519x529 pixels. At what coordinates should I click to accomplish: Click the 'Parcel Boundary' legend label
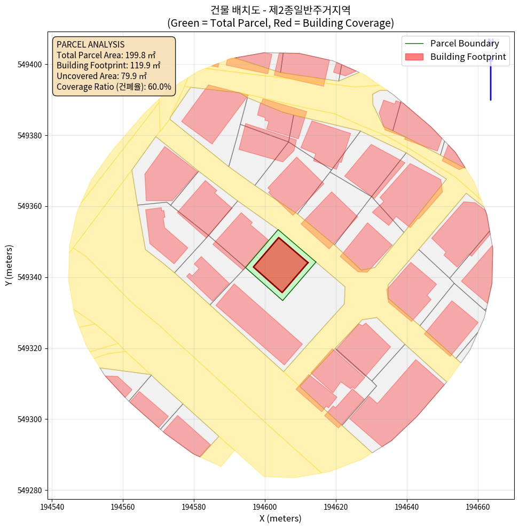click(x=465, y=44)
